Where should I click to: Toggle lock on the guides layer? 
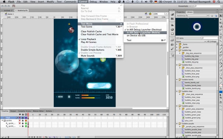click(x=22, y=120)
